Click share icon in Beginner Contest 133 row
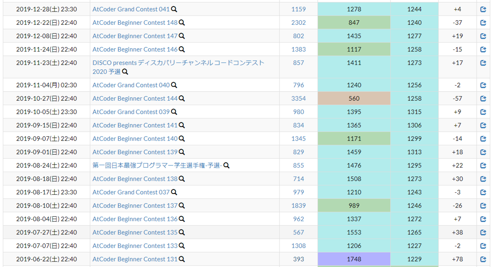Screen dimensions: 496x267 483,246
